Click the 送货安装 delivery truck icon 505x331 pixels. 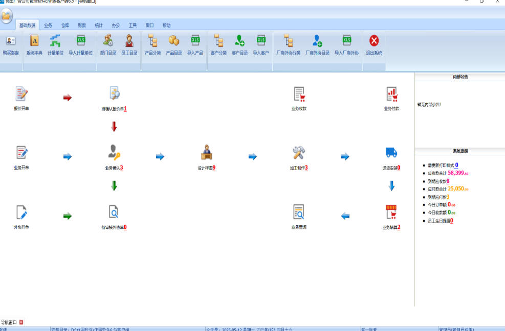pos(391,152)
